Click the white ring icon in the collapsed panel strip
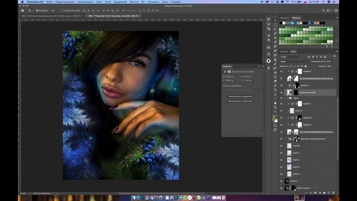357x201 pixels. click(269, 61)
